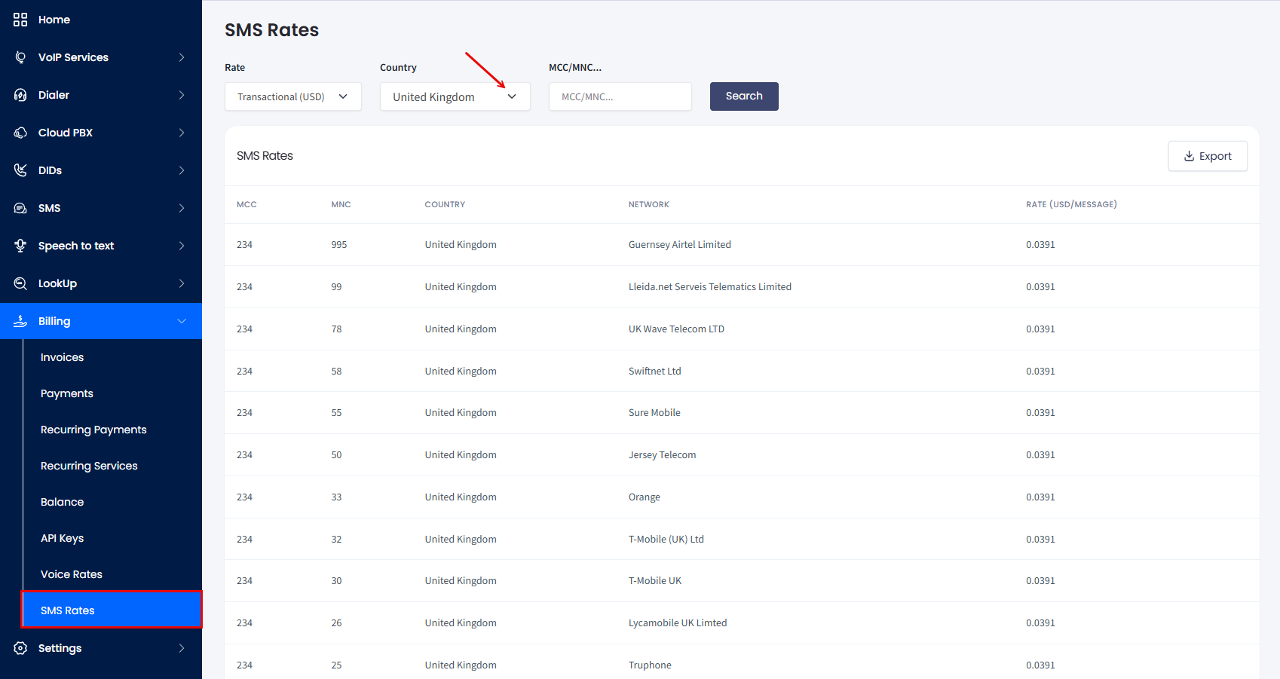Expand the VoIP Services chevron

182,57
